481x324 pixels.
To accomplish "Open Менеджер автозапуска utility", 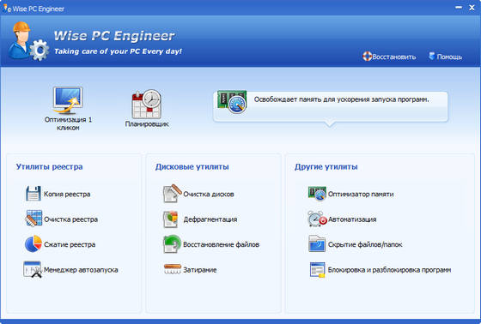I will click(x=81, y=270).
